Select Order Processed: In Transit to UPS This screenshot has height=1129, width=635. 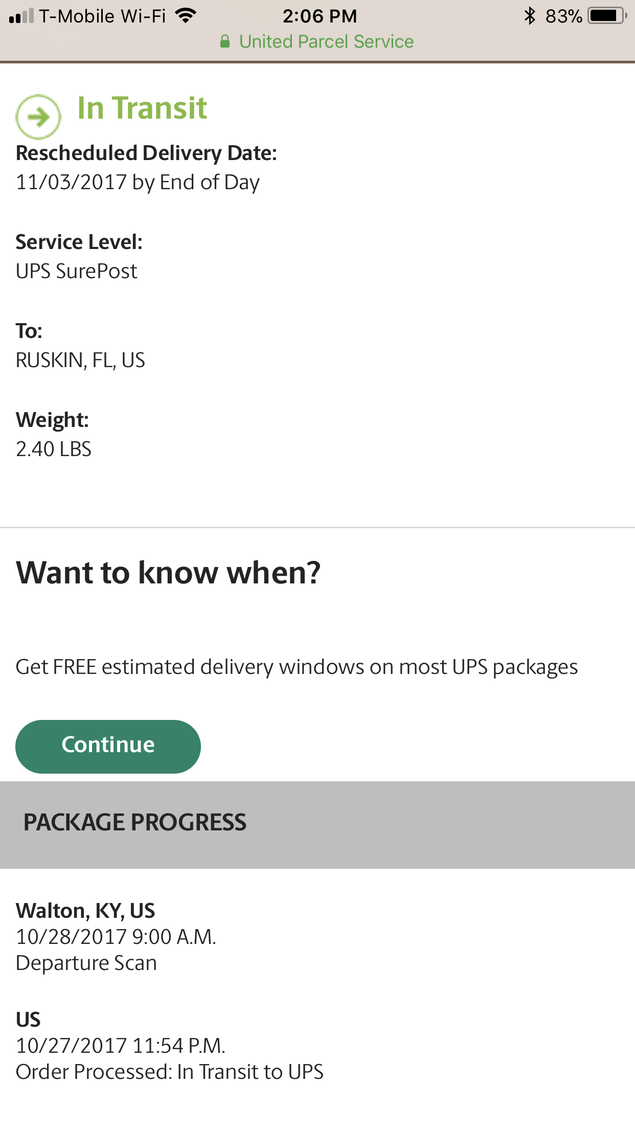coord(170,1072)
